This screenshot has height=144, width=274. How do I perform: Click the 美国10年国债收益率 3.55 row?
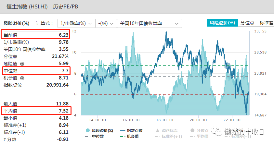(x=36, y=49)
